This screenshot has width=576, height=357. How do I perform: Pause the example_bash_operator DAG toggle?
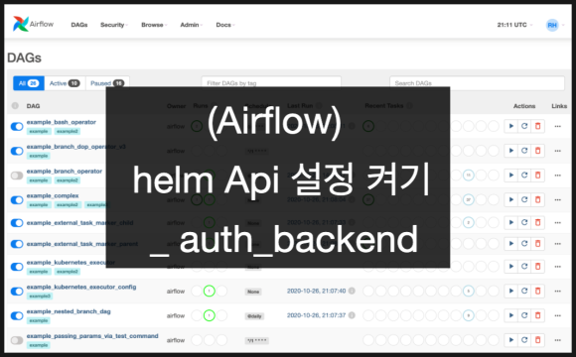pos(17,127)
